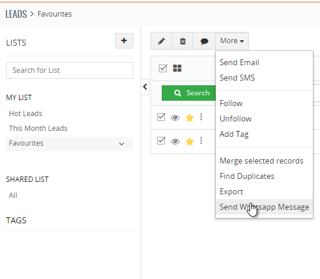Viewport: 320px width, 279px height.
Task: Click the green Search button
Action: pyautogui.click(x=188, y=93)
